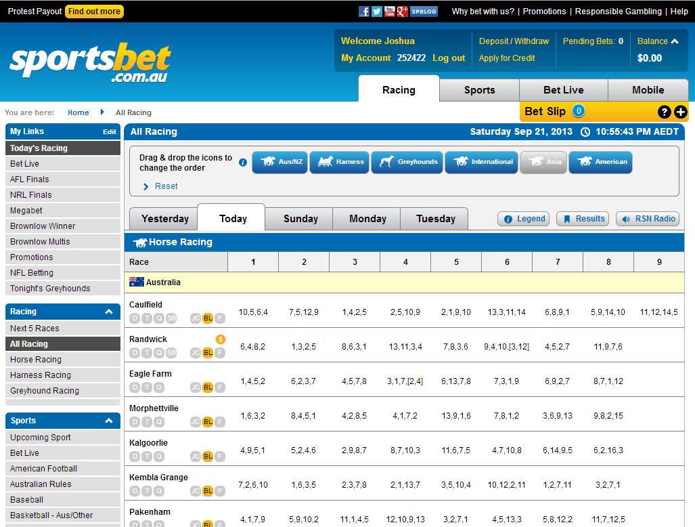Open the YouTube social icon

coord(390,12)
